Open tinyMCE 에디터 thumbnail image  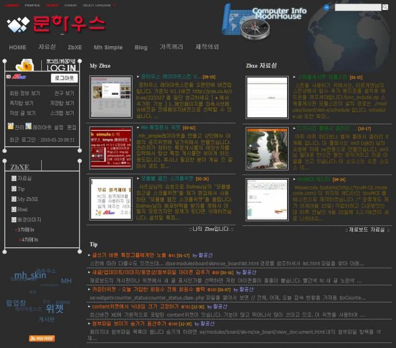pos(267,200)
